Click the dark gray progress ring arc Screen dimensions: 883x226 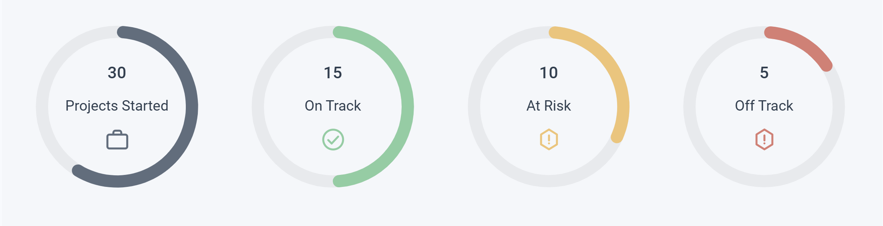pyautogui.click(x=191, y=107)
